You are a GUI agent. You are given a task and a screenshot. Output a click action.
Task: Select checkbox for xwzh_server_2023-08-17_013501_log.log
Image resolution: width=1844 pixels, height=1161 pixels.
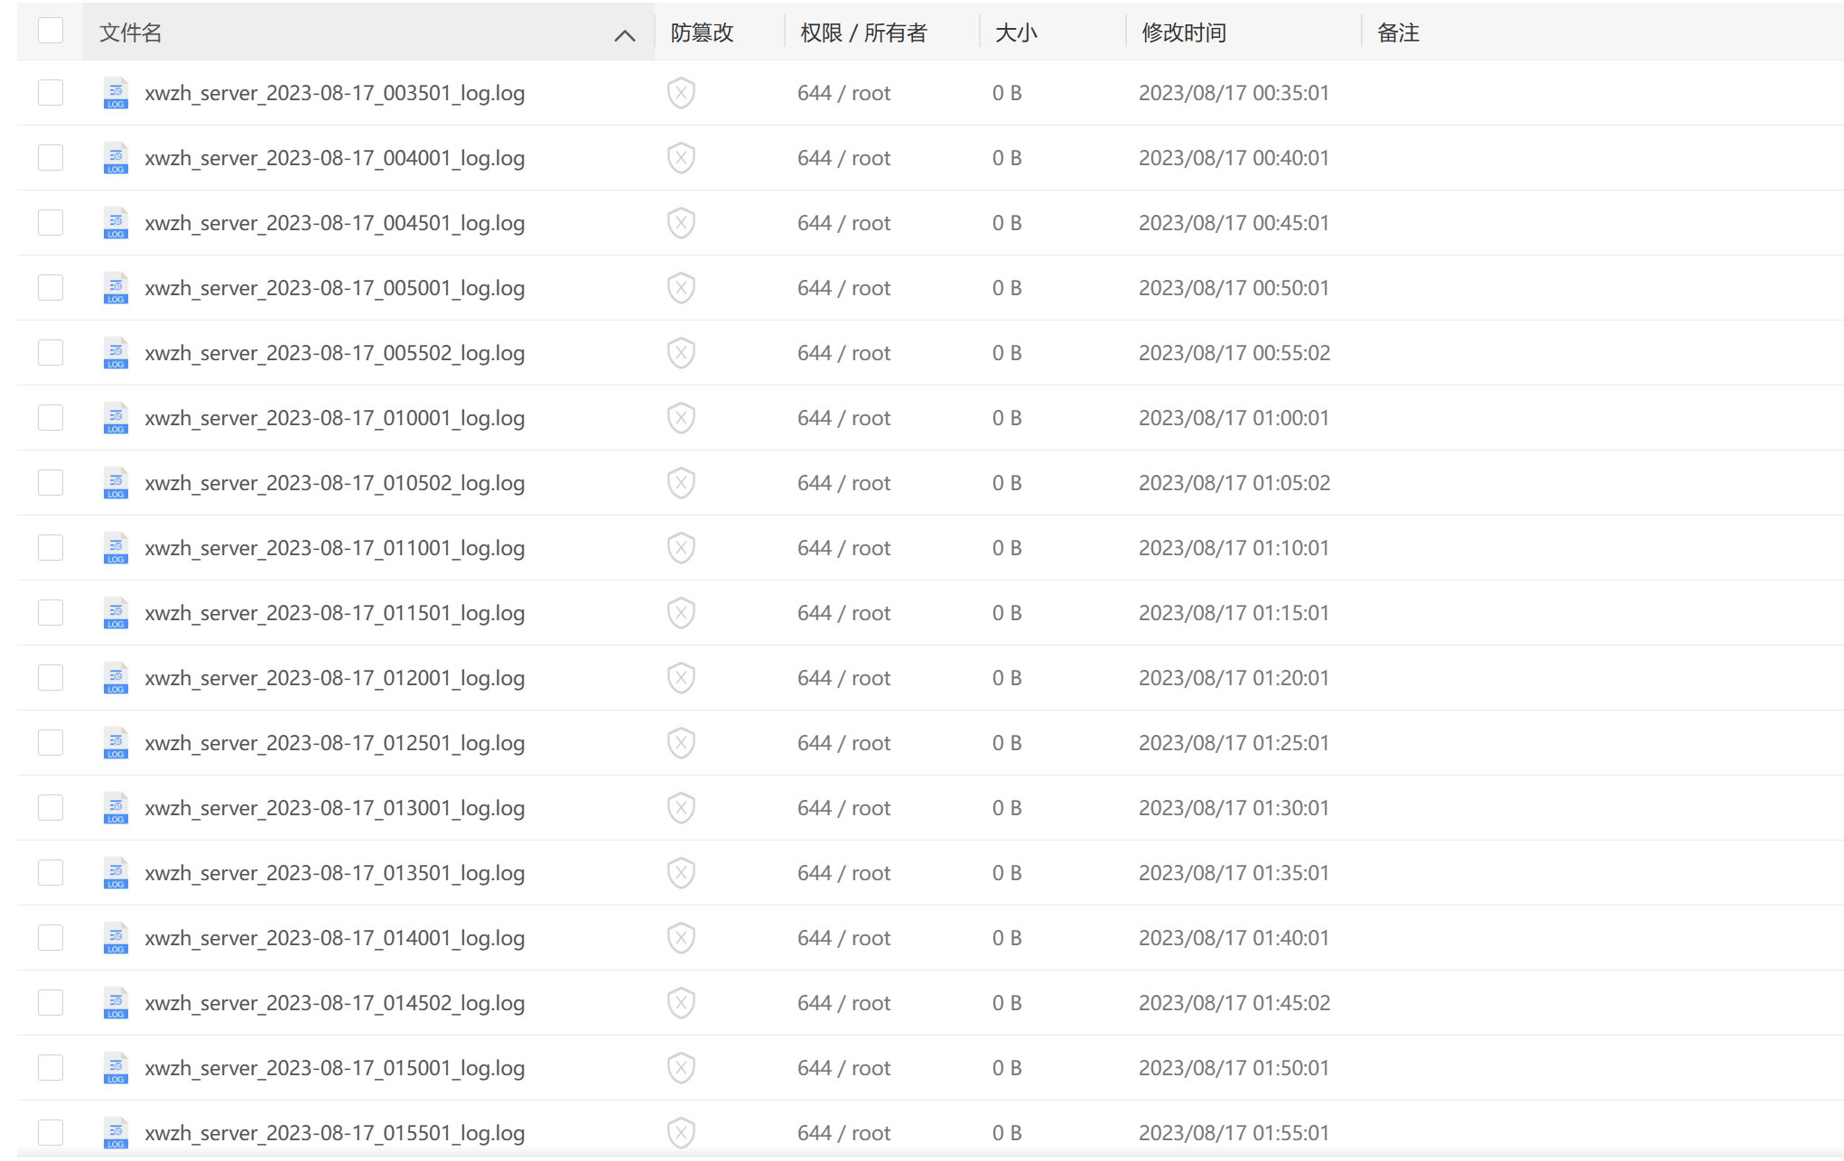click(51, 873)
